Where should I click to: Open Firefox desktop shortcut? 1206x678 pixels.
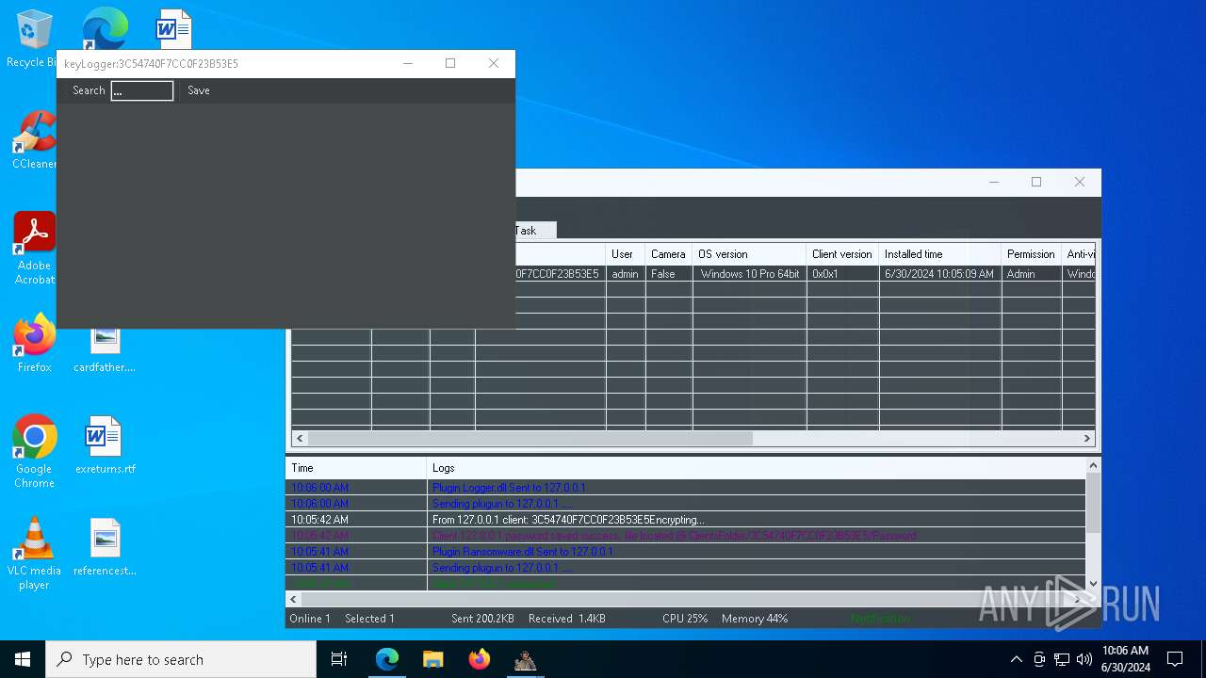[x=35, y=343]
